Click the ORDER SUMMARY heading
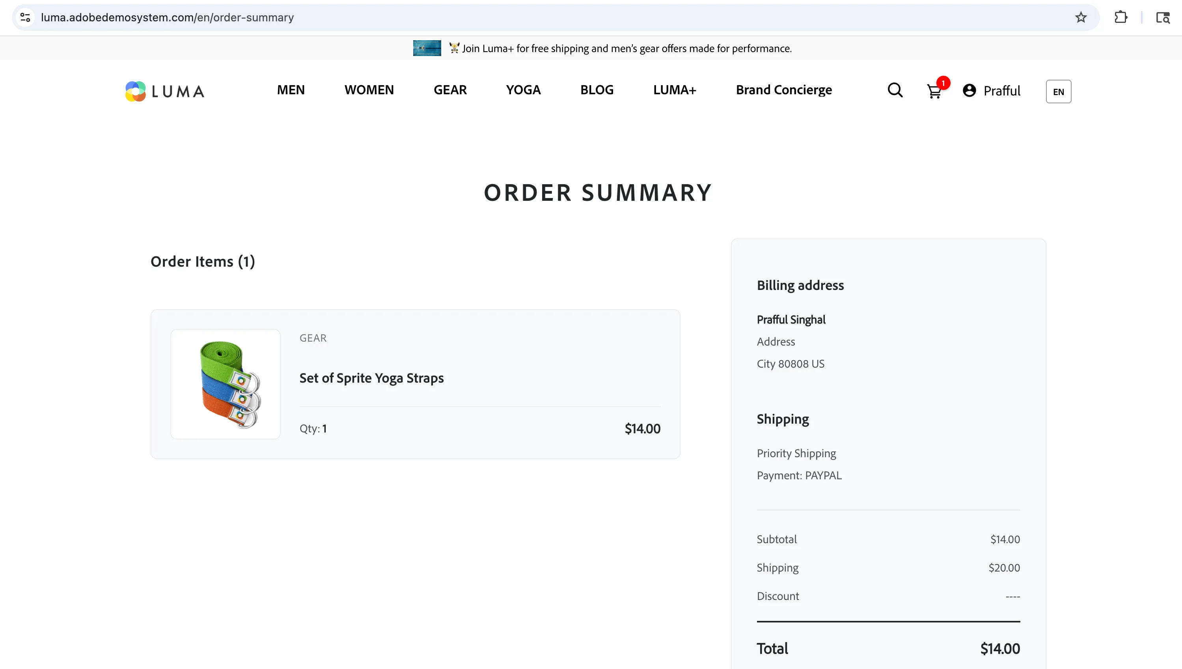Viewport: 1182px width, 669px height. (598, 192)
